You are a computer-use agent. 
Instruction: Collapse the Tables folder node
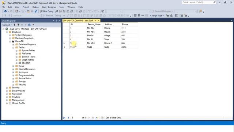tap(13, 47)
